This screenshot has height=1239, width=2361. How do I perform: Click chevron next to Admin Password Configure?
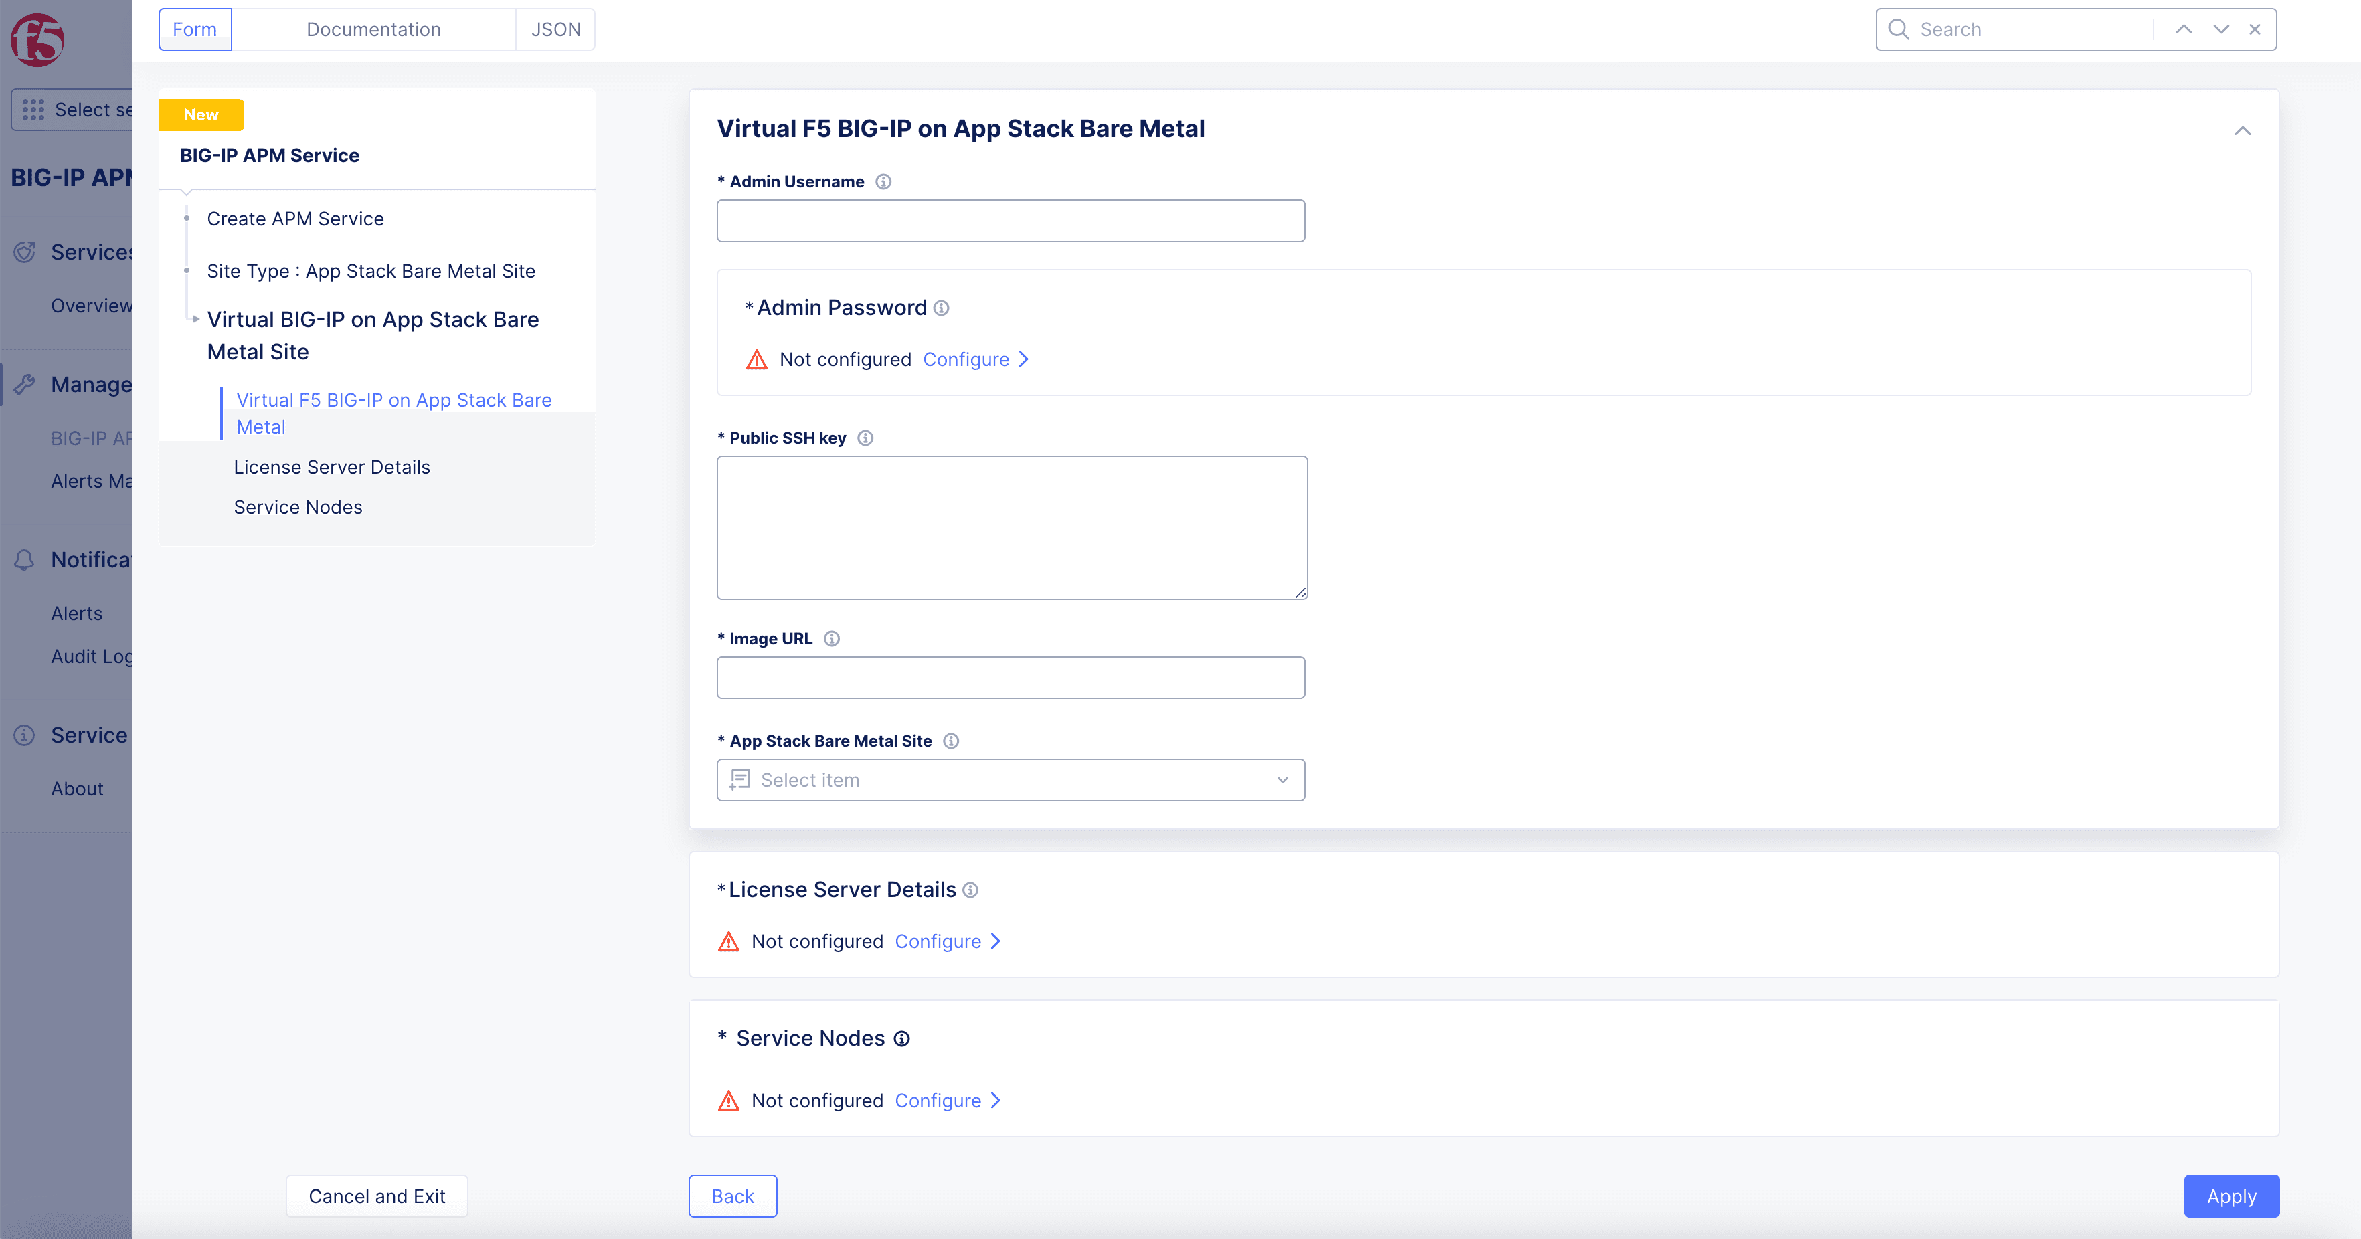point(1024,359)
